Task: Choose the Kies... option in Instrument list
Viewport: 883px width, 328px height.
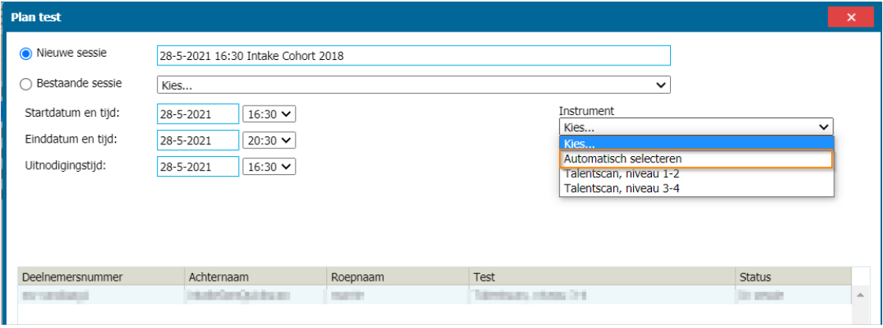Action: 695,144
